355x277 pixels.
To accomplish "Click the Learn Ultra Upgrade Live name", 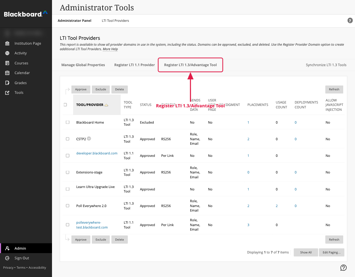I will [95, 187].
